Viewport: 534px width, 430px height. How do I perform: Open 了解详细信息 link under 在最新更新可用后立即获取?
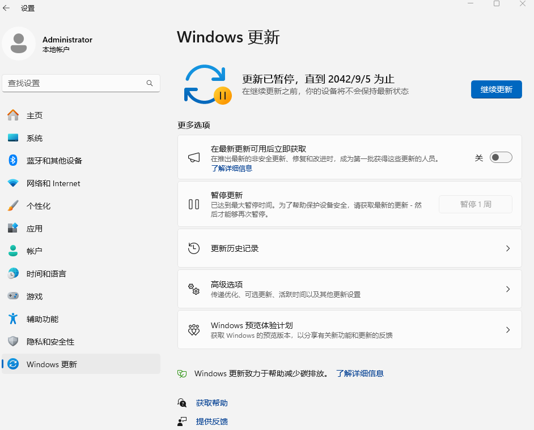232,168
